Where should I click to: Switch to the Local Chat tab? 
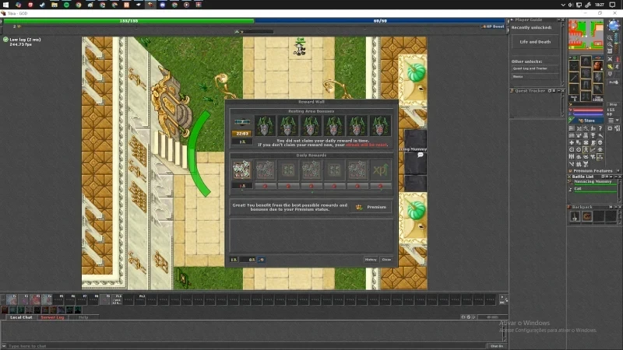21,317
